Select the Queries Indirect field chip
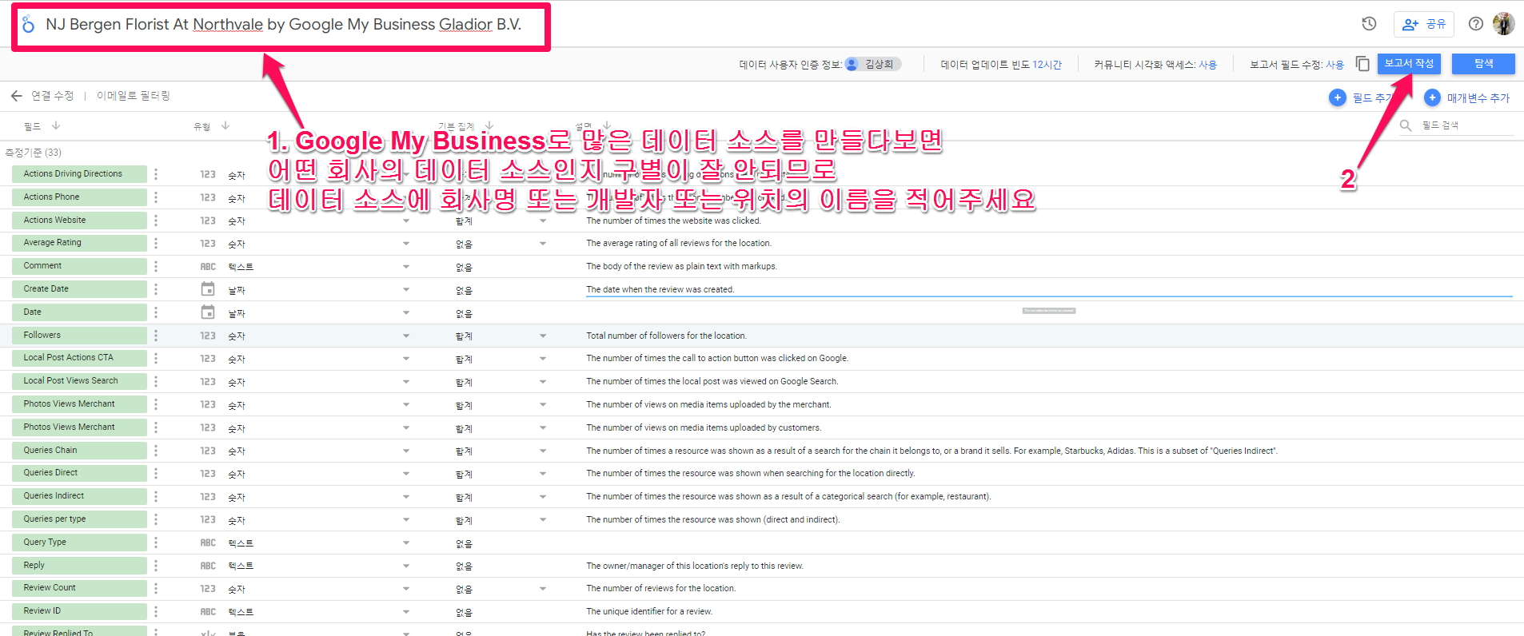The height and width of the screenshot is (636, 1524). point(79,496)
